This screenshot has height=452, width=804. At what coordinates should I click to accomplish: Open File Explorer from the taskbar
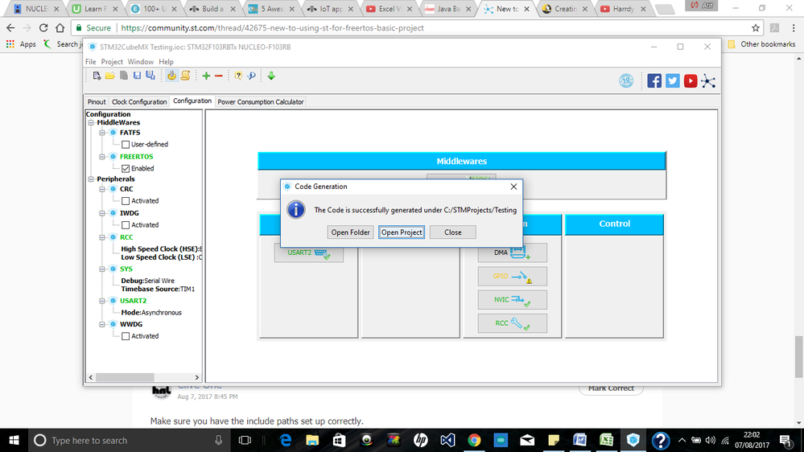tap(312, 440)
